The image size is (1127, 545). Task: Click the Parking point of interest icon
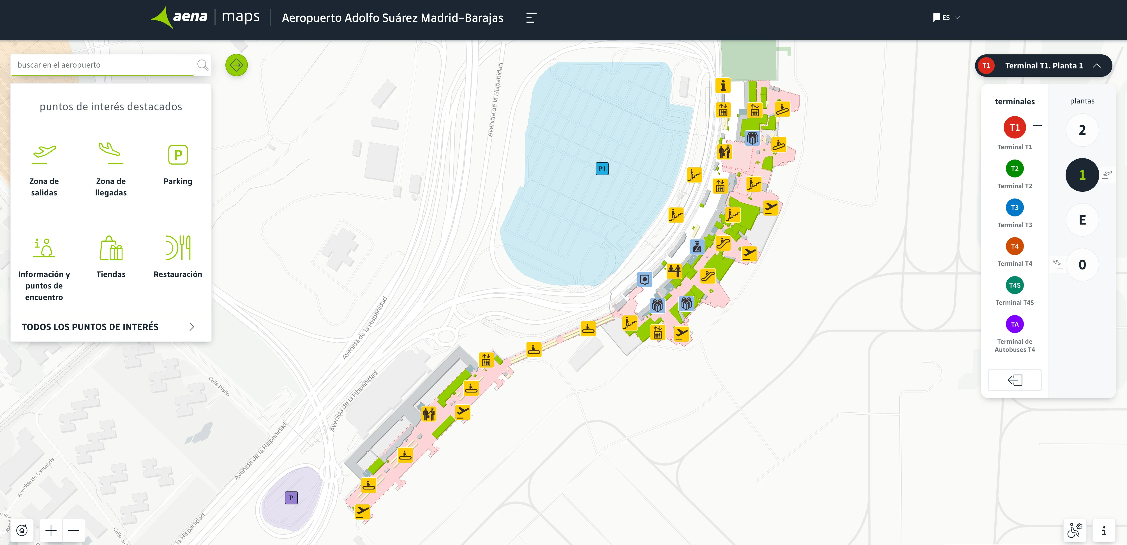pyautogui.click(x=178, y=155)
